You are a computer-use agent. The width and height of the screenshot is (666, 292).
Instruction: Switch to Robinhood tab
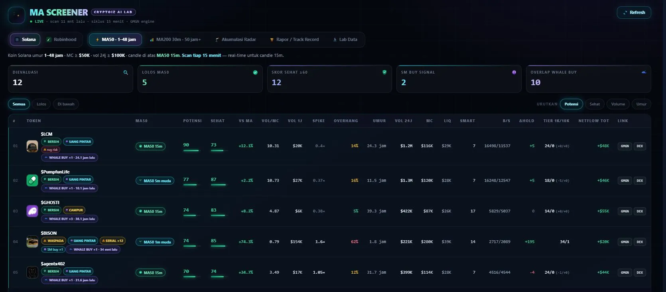pyautogui.click(x=61, y=39)
